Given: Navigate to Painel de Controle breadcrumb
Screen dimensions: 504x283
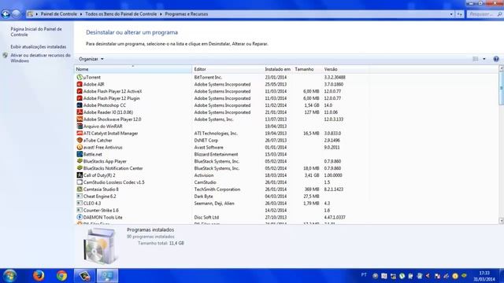Looking at the screenshot, I should click(x=59, y=14).
